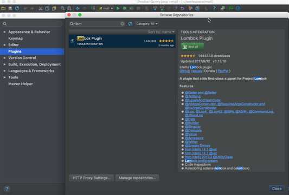Expand Appearance & Behavior settings
The height and width of the screenshot is (195, 289).
coord(4,32)
